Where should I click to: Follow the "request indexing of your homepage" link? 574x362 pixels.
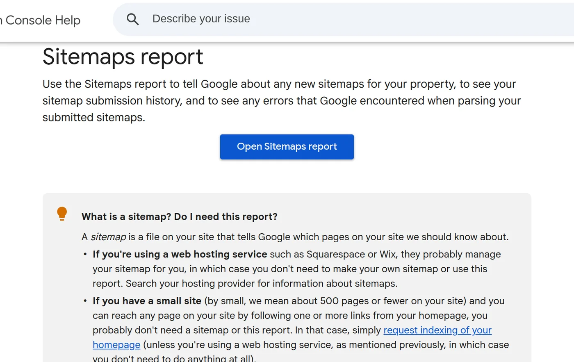click(x=437, y=330)
